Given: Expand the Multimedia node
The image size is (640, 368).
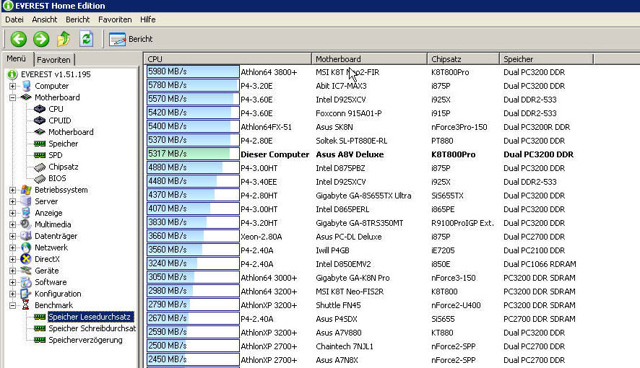Looking at the screenshot, I should 13,224.
